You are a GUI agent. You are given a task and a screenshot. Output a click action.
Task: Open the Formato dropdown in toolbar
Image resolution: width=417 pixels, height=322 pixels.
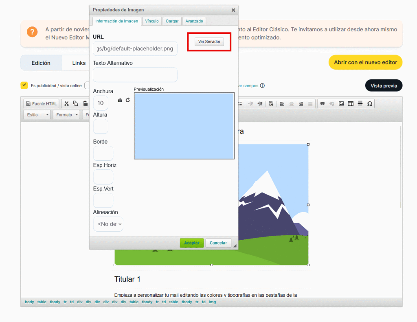pyautogui.click(x=66, y=115)
